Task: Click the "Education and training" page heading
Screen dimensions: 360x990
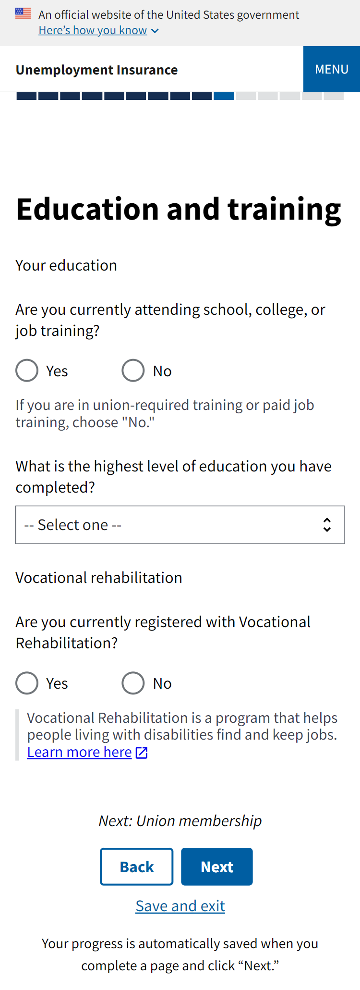Action: tap(179, 210)
